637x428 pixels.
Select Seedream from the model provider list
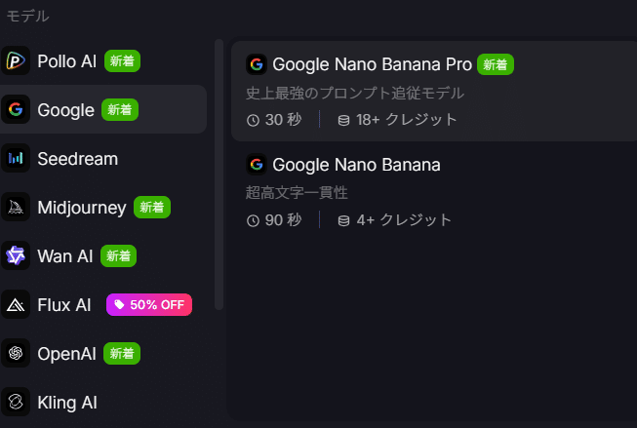coord(77,158)
